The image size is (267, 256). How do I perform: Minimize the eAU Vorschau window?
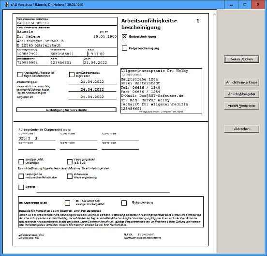tap(231, 5)
